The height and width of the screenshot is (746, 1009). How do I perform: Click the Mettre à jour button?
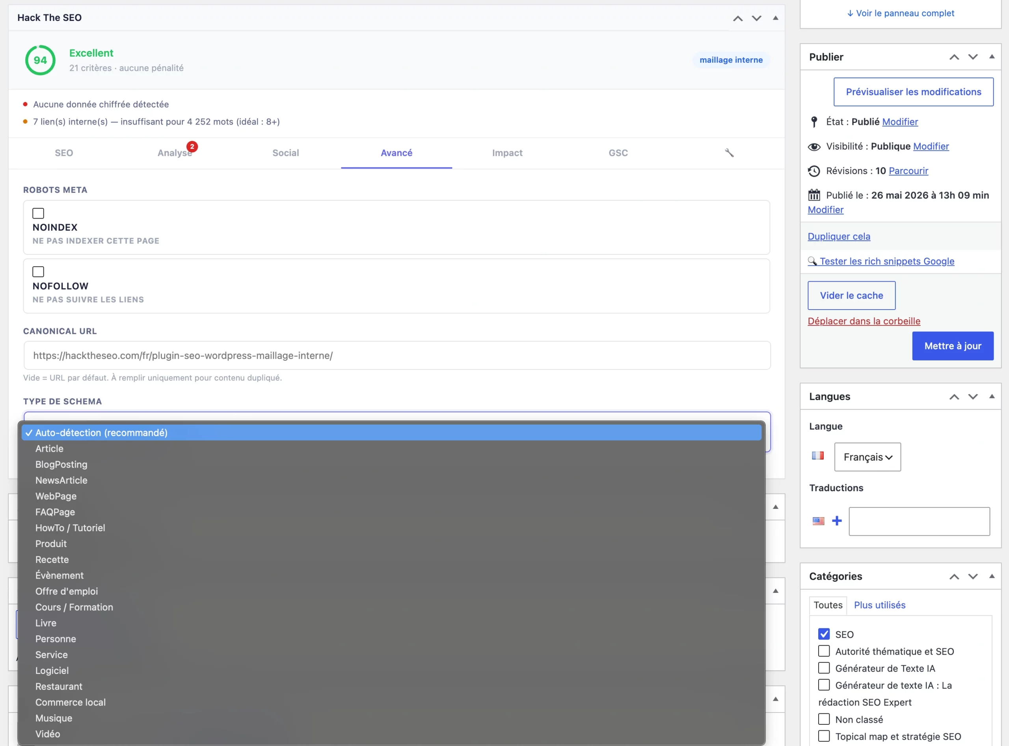coord(953,346)
